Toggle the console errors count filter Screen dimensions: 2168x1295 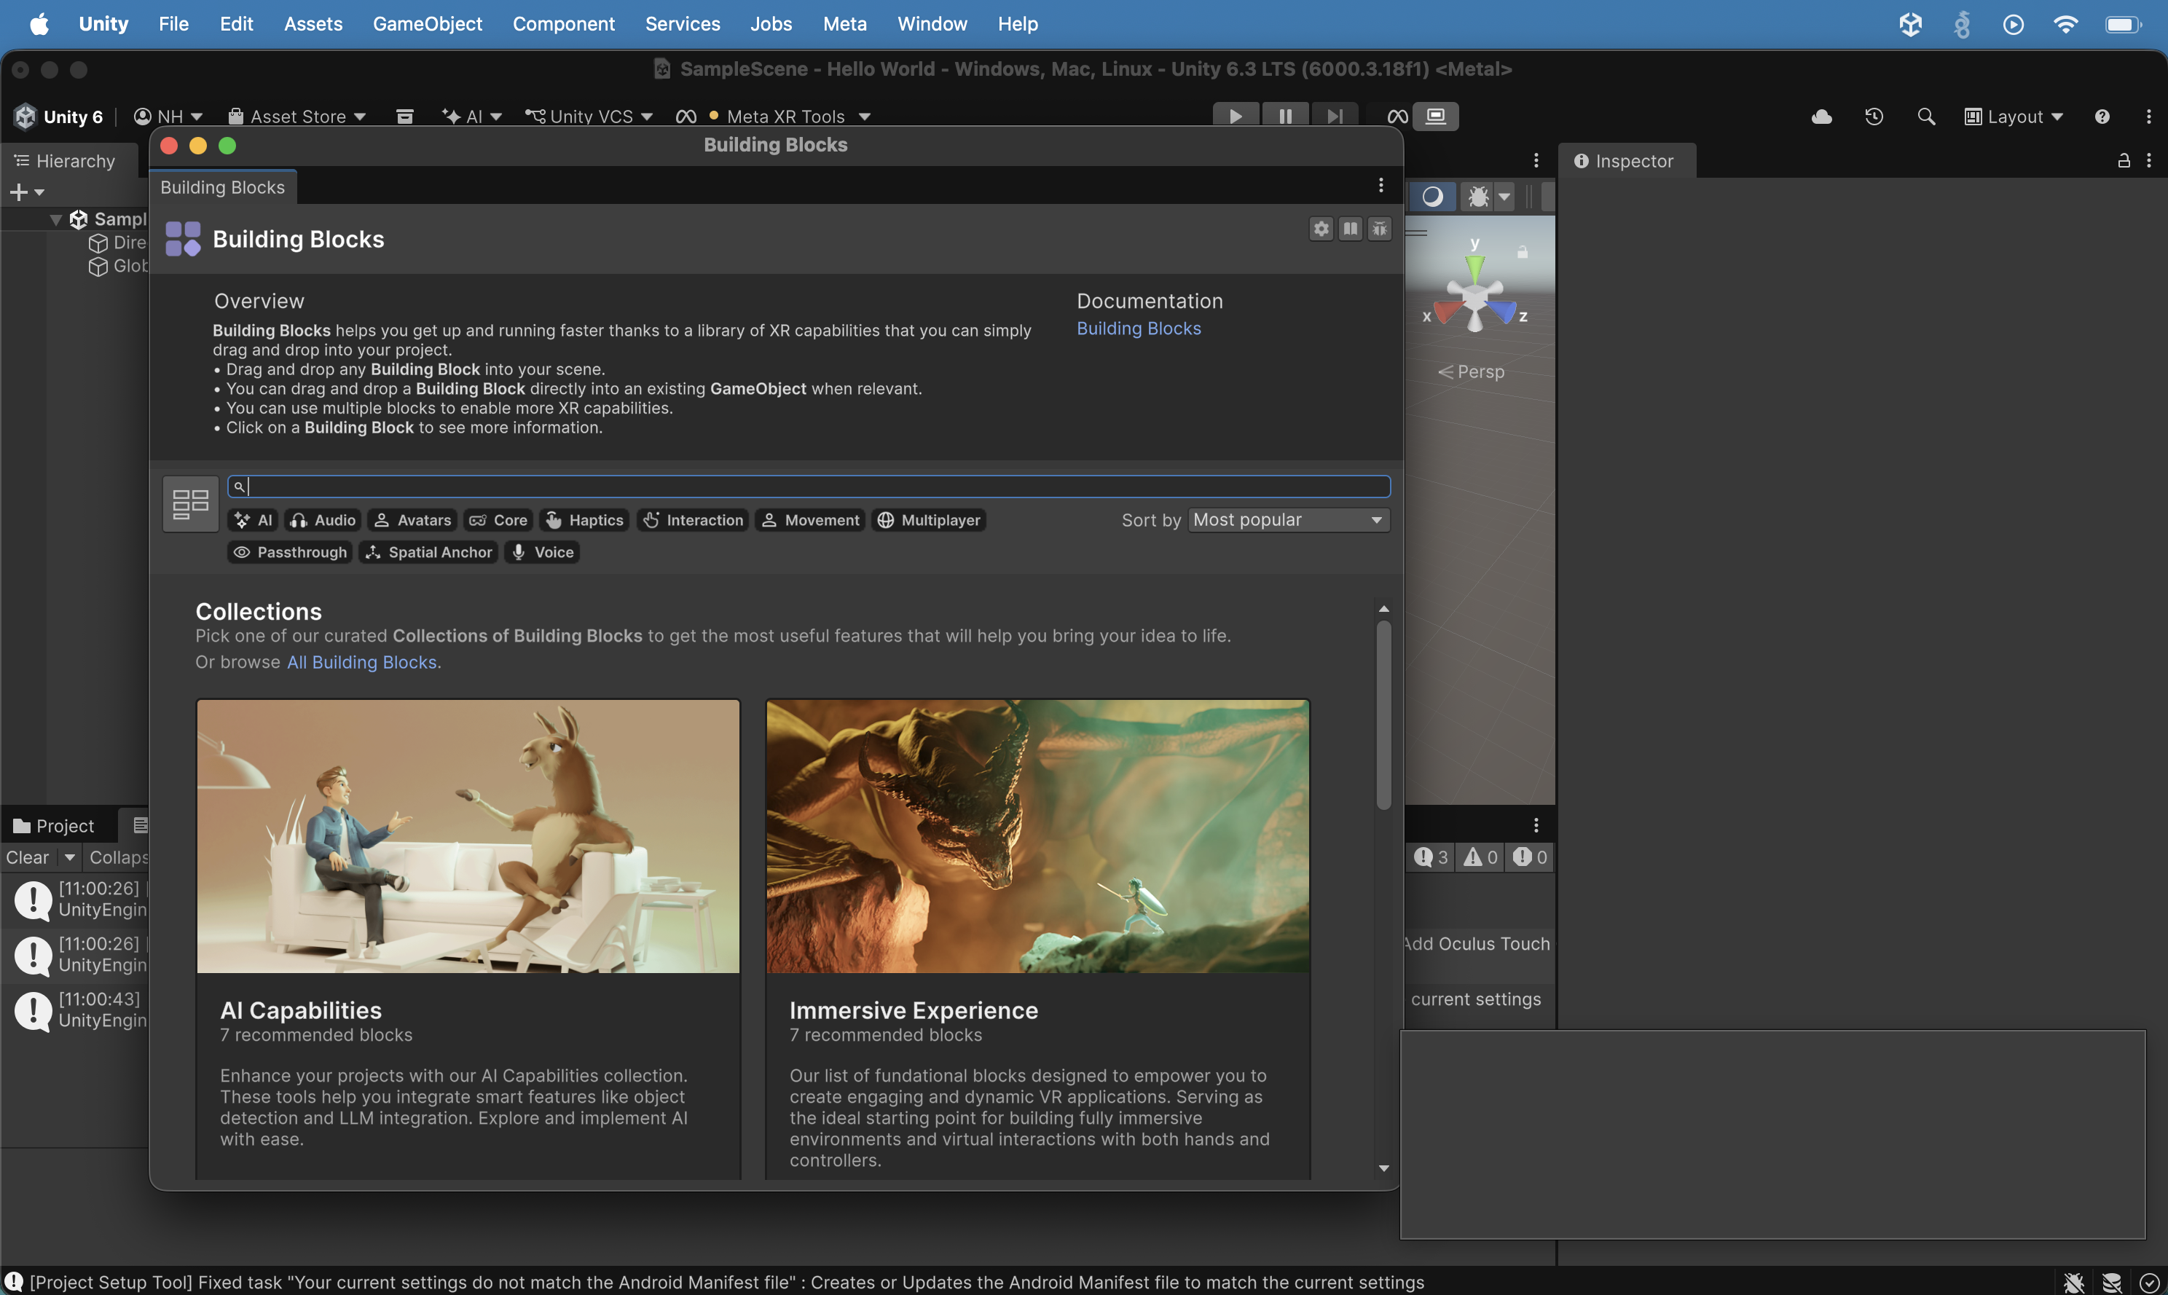pyautogui.click(x=1531, y=857)
